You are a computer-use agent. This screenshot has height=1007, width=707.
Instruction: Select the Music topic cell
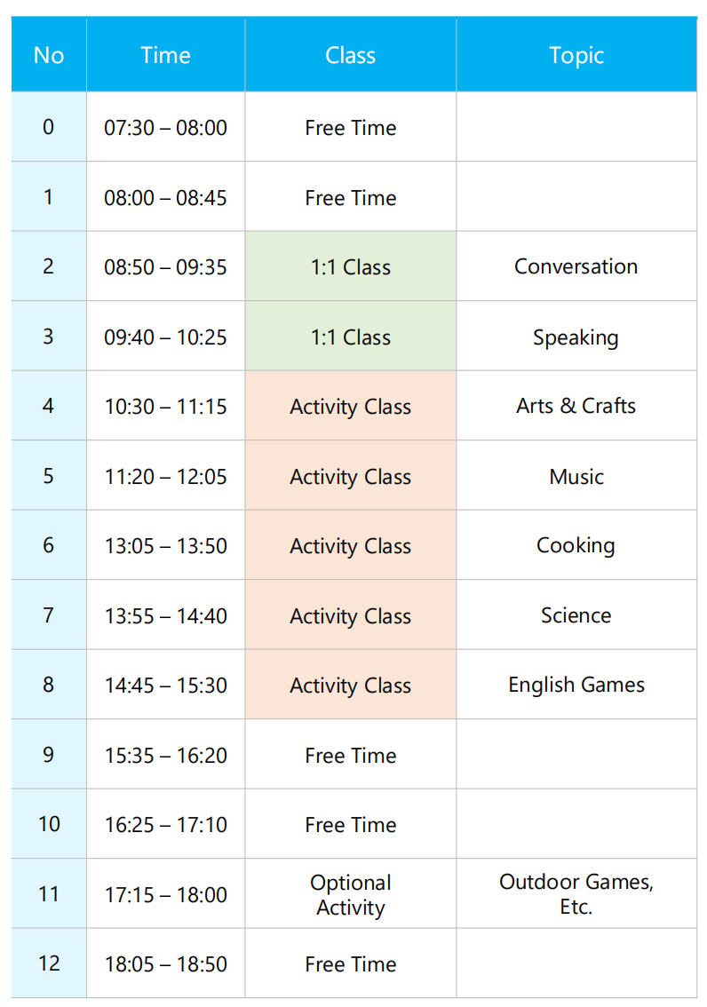[576, 476]
